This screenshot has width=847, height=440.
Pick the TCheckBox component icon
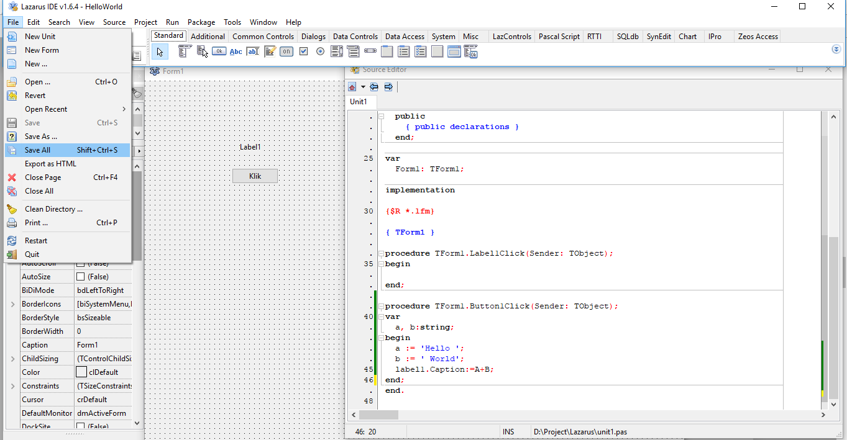(303, 52)
